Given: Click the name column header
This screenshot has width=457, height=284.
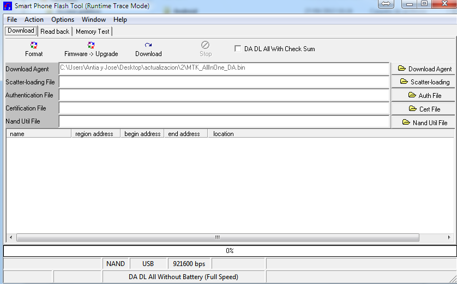Looking at the screenshot, I should coord(39,134).
